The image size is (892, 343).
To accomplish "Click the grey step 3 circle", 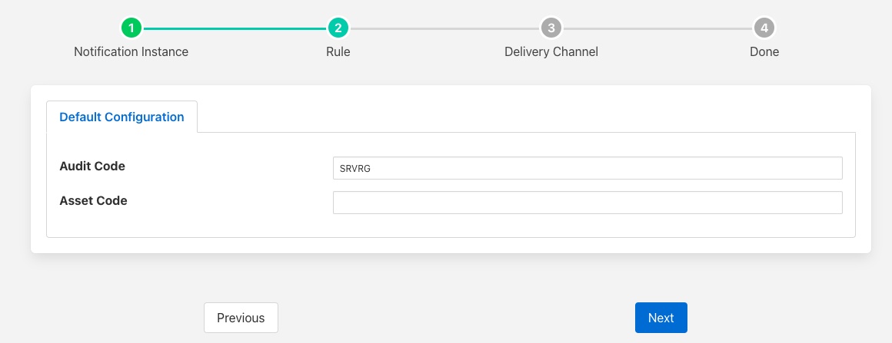I will tap(551, 28).
